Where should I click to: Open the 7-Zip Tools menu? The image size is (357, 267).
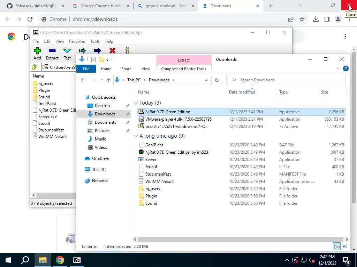95,41
